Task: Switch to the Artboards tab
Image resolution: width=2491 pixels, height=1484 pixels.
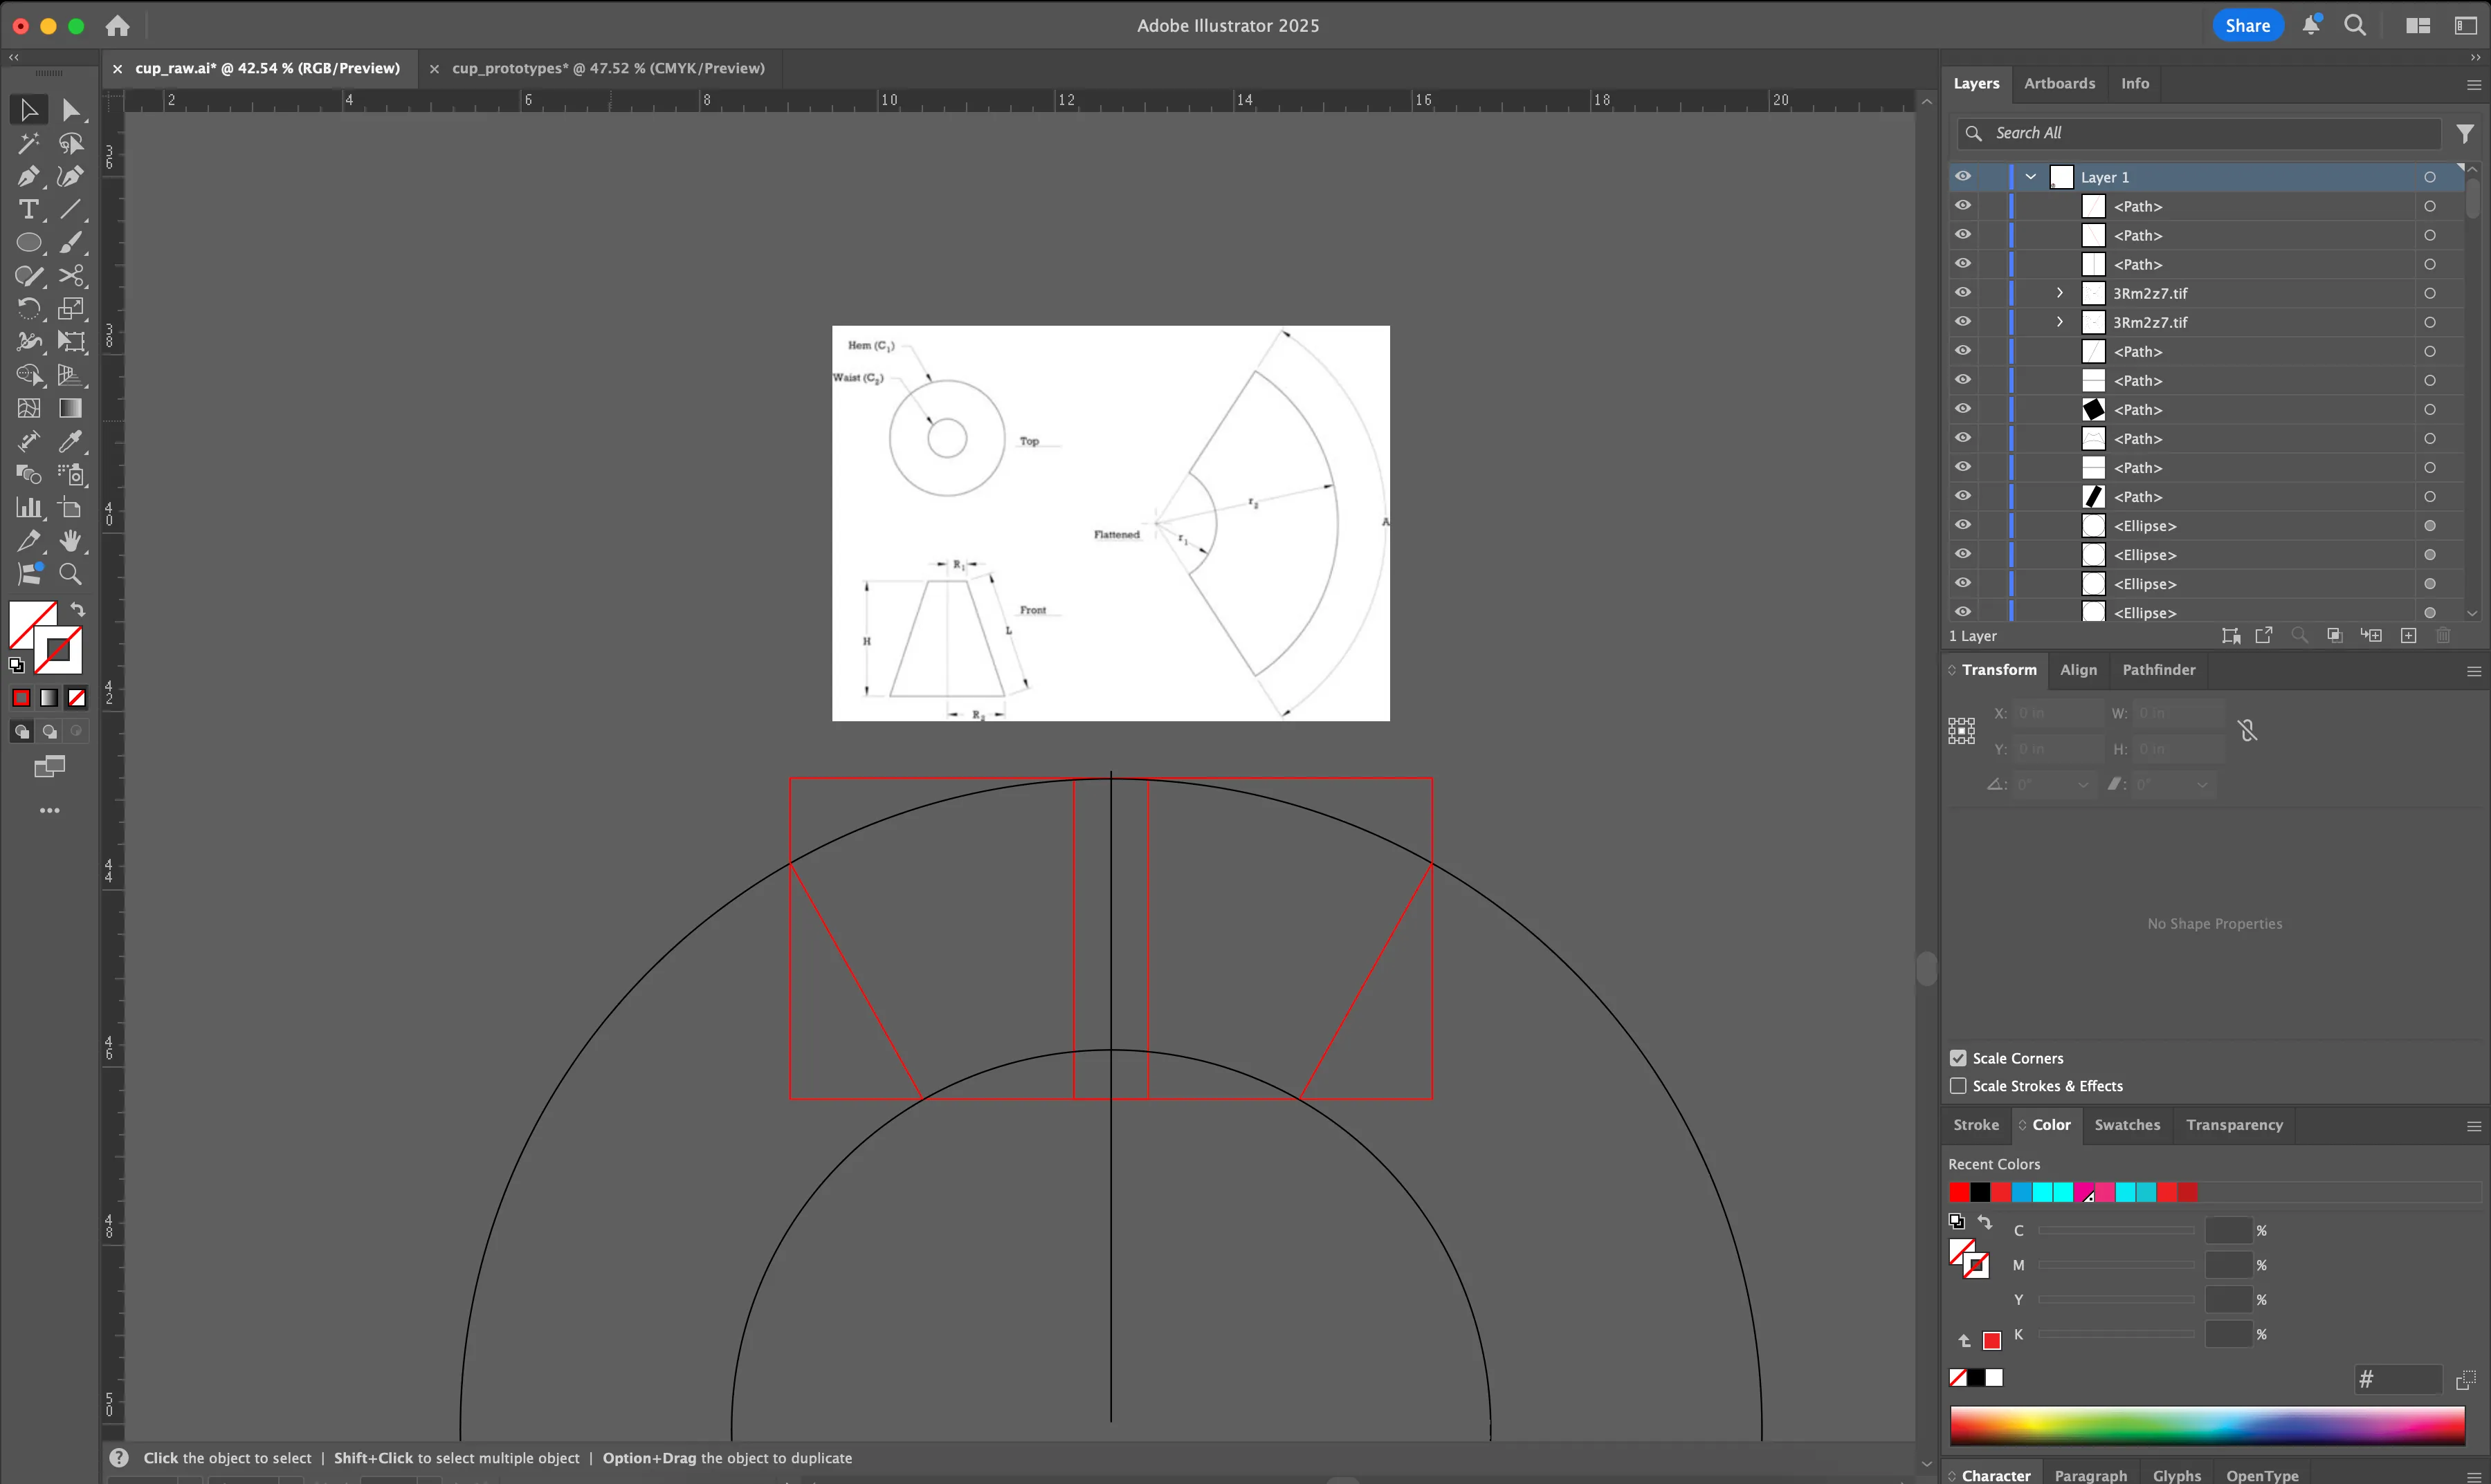Action: (2059, 84)
